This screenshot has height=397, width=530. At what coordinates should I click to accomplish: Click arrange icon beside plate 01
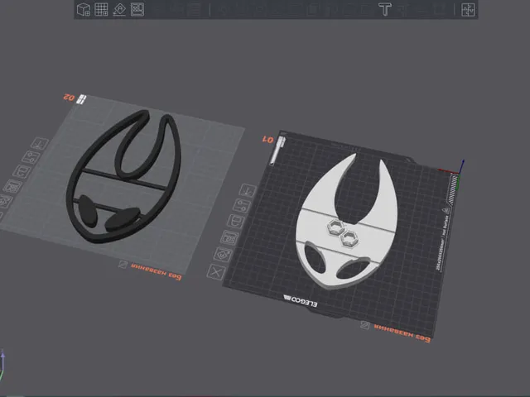[x=229, y=237]
